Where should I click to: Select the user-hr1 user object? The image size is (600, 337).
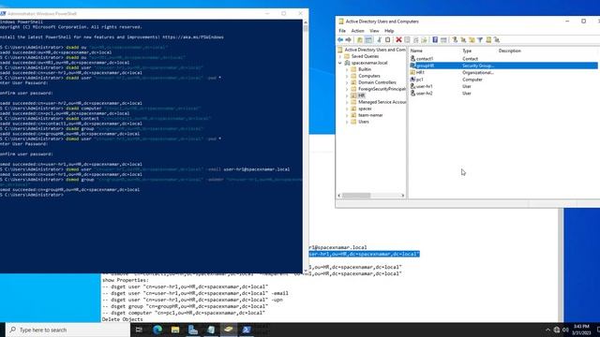(424, 86)
